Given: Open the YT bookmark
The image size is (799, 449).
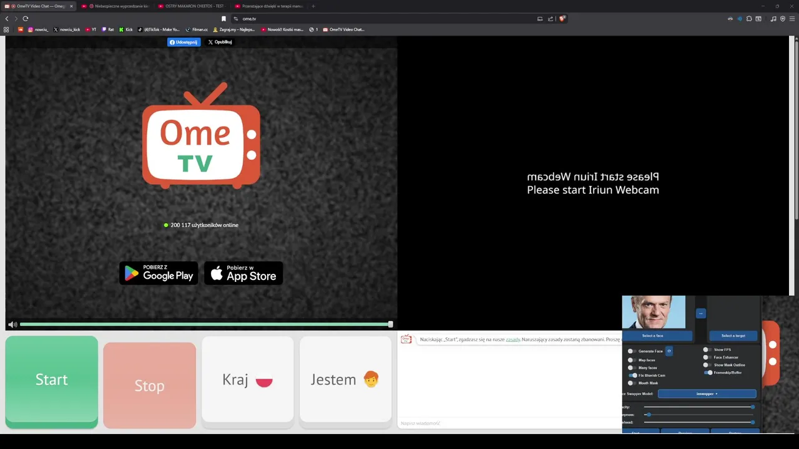Looking at the screenshot, I should click(91, 29).
